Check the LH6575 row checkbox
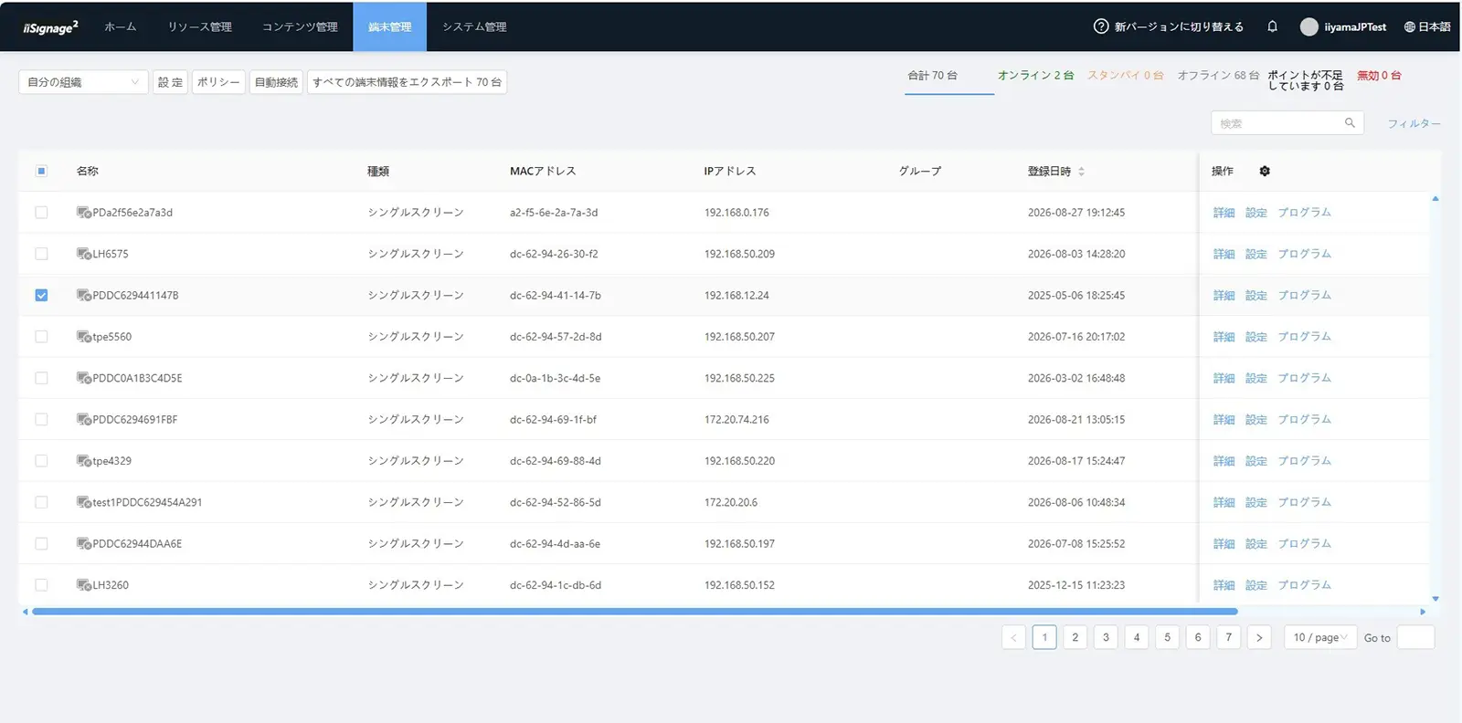The height and width of the screenshot is (723, 1462). coord(41,254)
